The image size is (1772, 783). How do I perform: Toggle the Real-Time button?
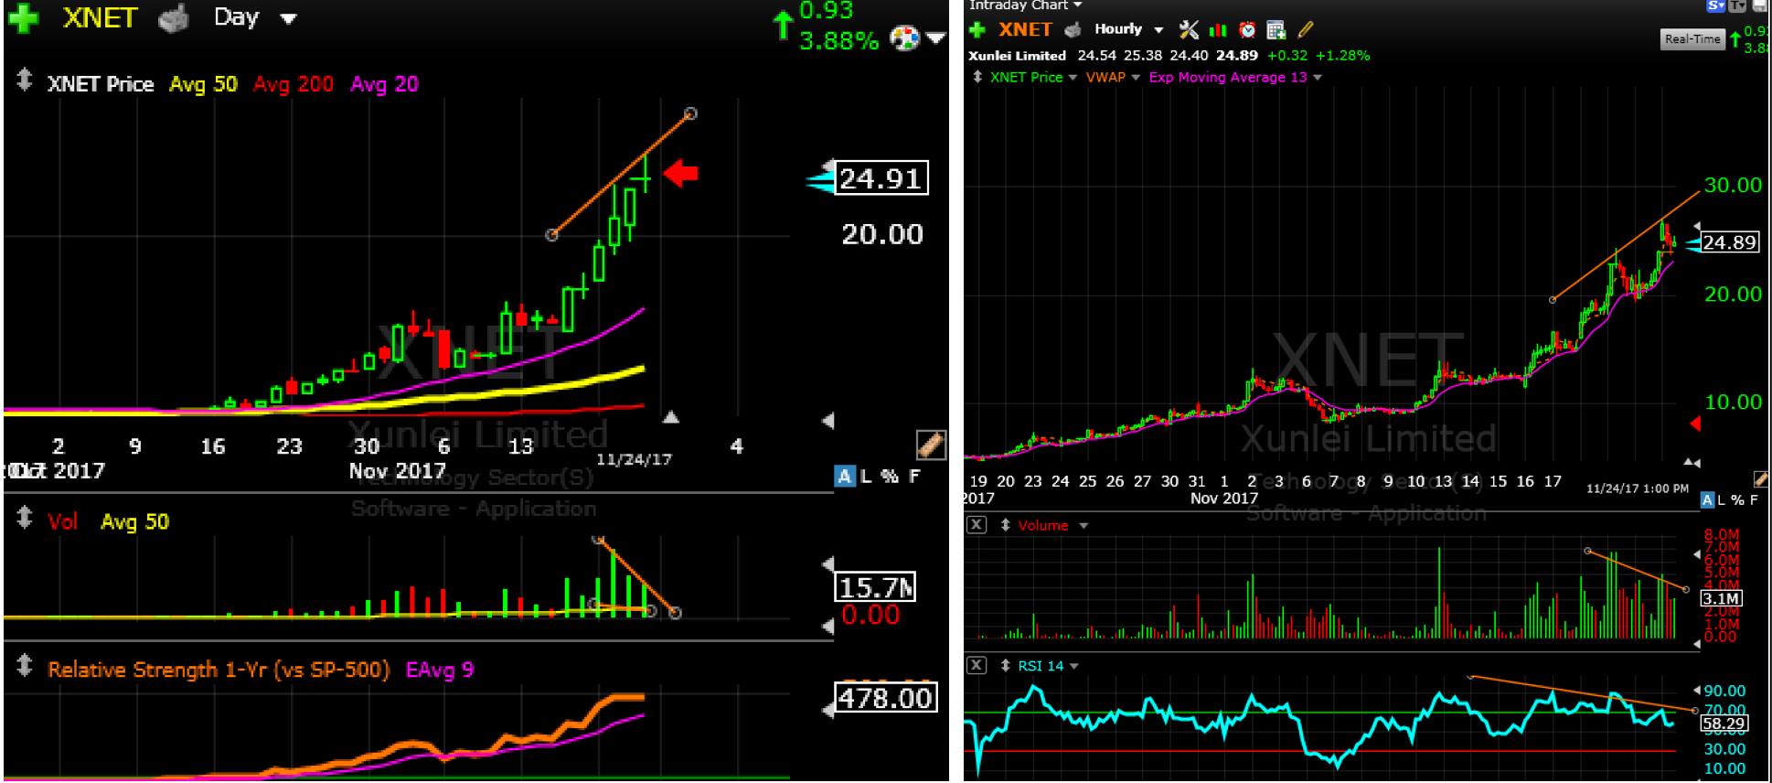(1692, 39)
